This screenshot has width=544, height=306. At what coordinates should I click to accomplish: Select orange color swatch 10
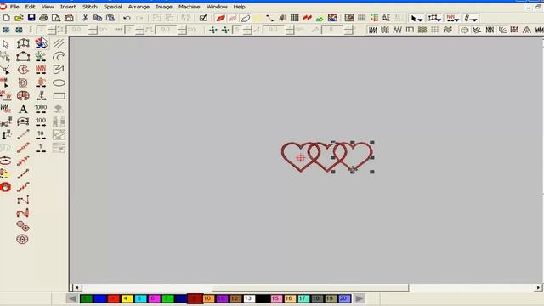click(208, 298)
